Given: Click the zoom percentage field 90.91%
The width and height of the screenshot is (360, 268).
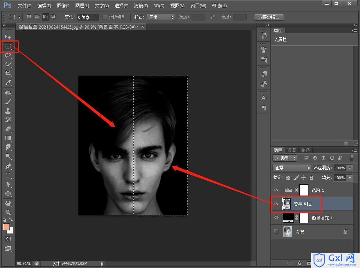Looking at the screenshot, I should tap(24, 263).
